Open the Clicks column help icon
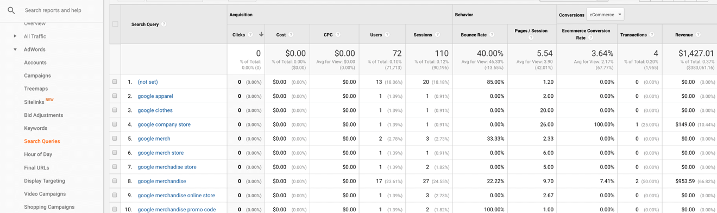Image resolution: width=717 pixels, height=213 pixels. click(x=250, y=35)
